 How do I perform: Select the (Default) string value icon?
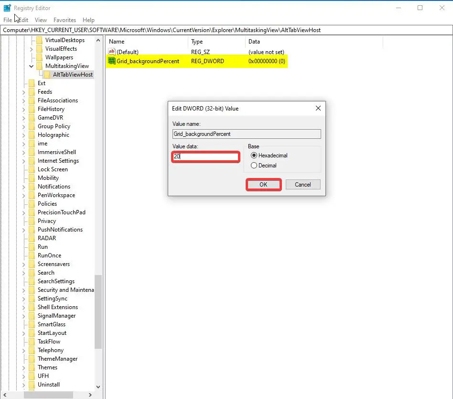coord(111,52)
